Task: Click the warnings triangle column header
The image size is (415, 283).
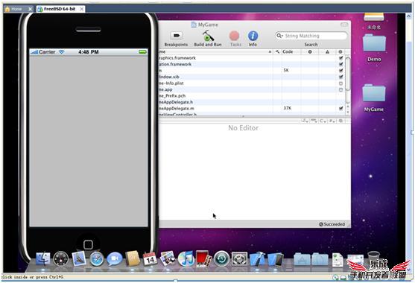Action: point(327,52)
